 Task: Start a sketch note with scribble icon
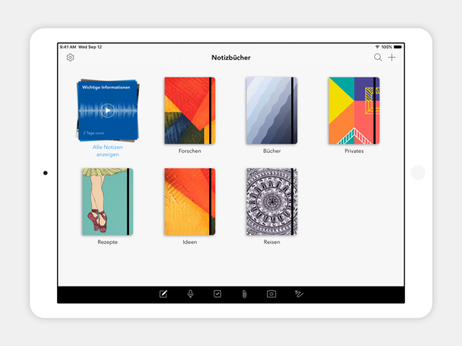299,293
